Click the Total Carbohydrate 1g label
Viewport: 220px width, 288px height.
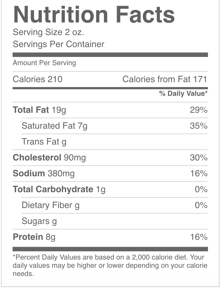click(x=59, y=189)
